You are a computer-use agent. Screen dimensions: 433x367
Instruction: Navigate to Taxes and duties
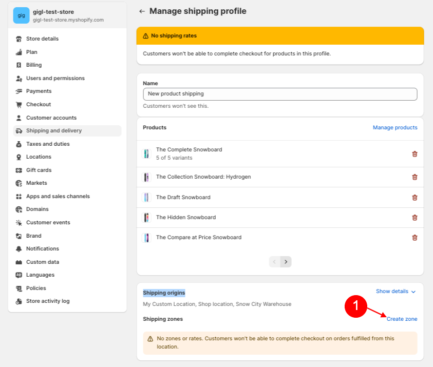click(x=48, y=144)
